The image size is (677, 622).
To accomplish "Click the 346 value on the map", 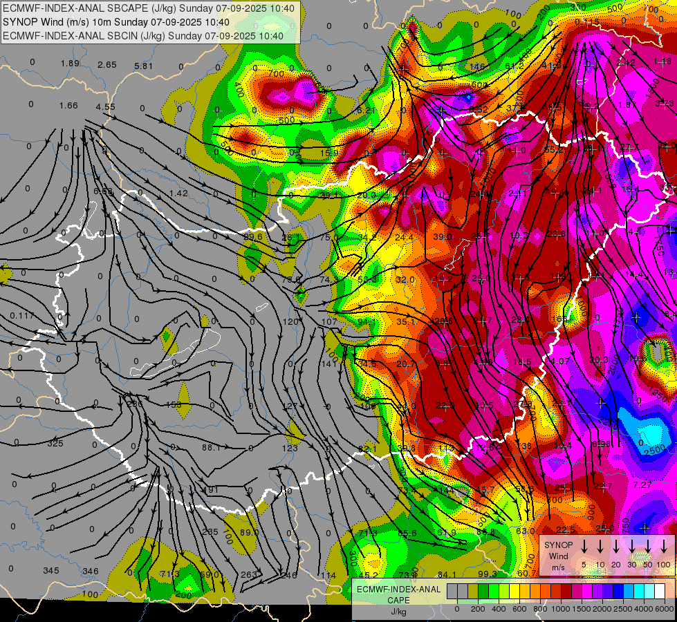I will click(x=90, y=571).
